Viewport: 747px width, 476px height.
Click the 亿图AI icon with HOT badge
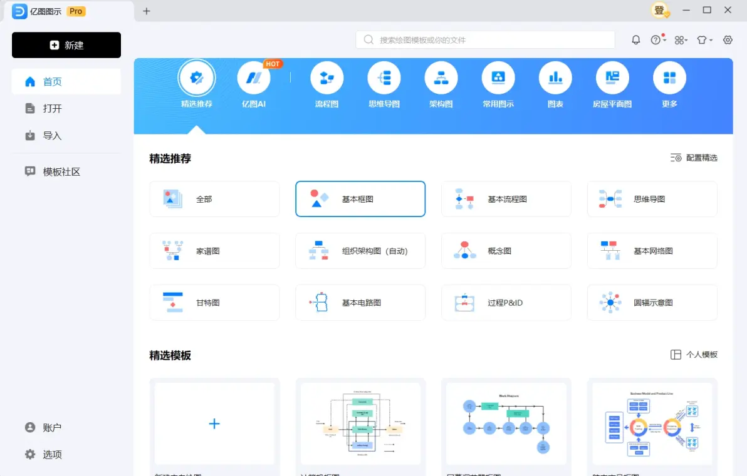click(x=254, y=78)
